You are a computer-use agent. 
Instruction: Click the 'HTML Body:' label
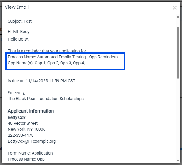19,32
